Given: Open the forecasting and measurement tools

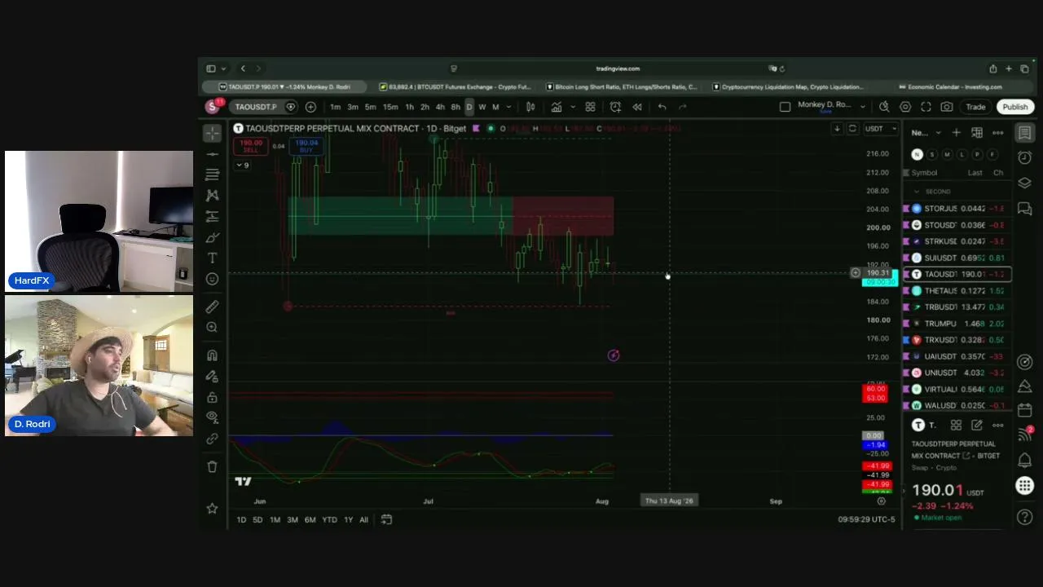Looking at the screenshot, I should (213, 216).
